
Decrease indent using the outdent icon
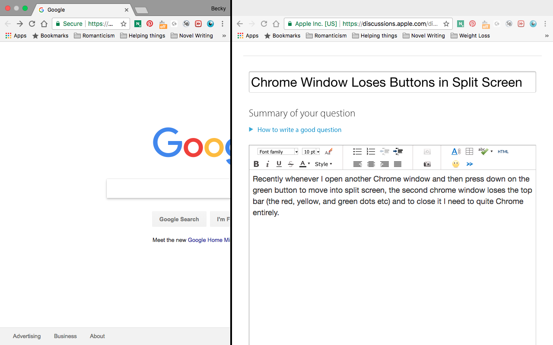385,151
